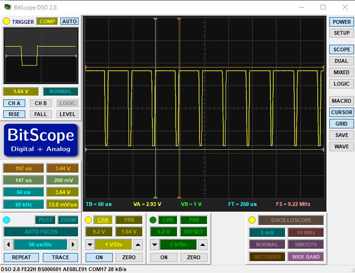Lower channel A volts per division
Viewport: 355px width, 273px height.
90,245
